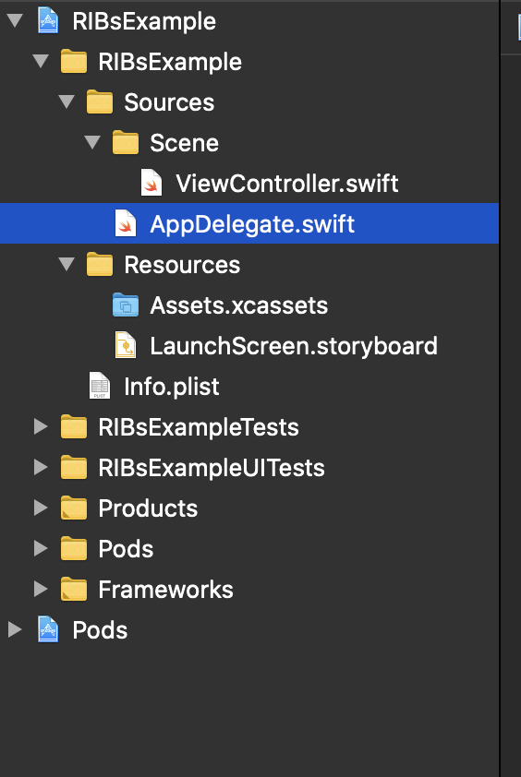Expand the Frameworks group arrow

(41, 589)
